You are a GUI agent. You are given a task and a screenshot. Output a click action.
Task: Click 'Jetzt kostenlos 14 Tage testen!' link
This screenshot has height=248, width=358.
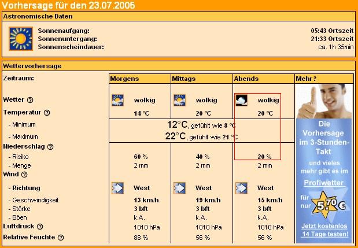pos(324,230)
